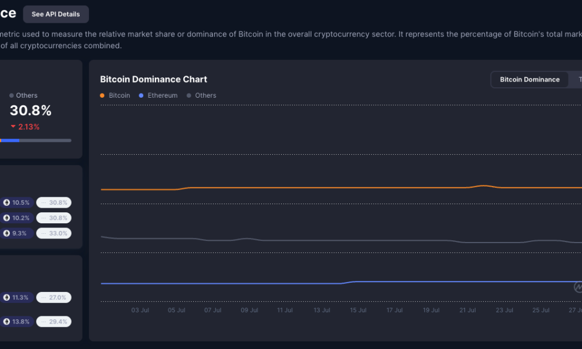
Task: Click the 27.0% pill
Action: 54,297
